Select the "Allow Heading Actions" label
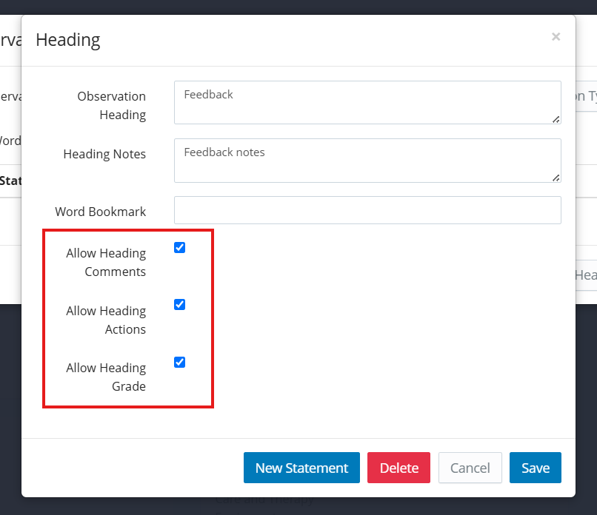Image resolution: width=597 pixels, height=515 pixels. click(x=106, y=320)
